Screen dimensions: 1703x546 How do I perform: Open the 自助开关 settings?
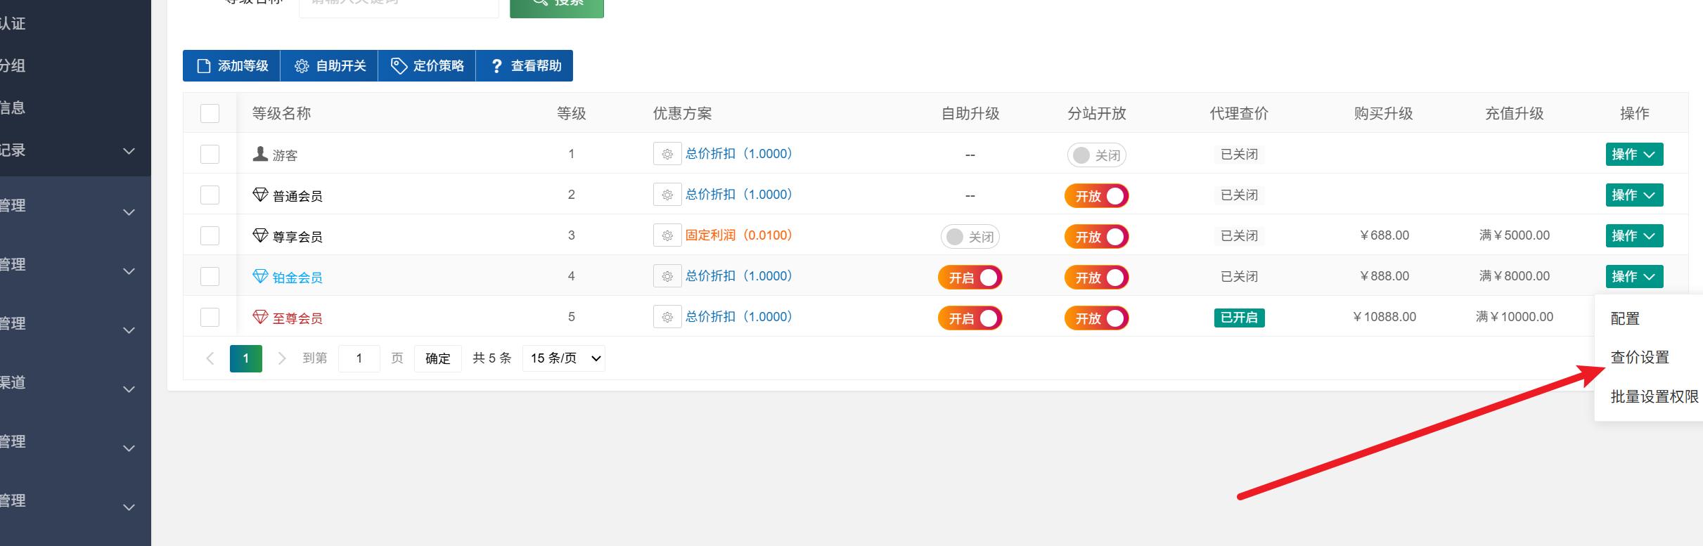[x=330, y=66]
